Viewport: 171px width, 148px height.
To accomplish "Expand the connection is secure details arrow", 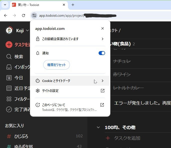I will coord(102,39).
